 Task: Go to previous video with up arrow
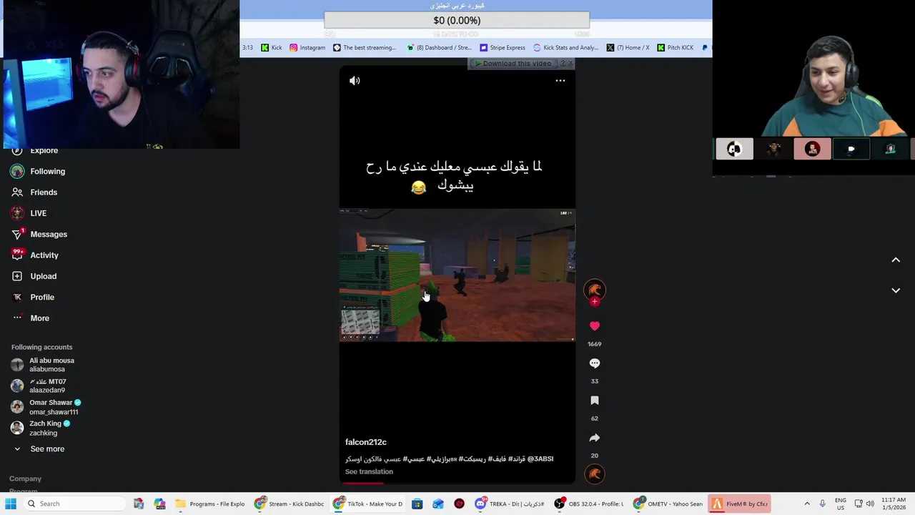click(x=896, y=260)
